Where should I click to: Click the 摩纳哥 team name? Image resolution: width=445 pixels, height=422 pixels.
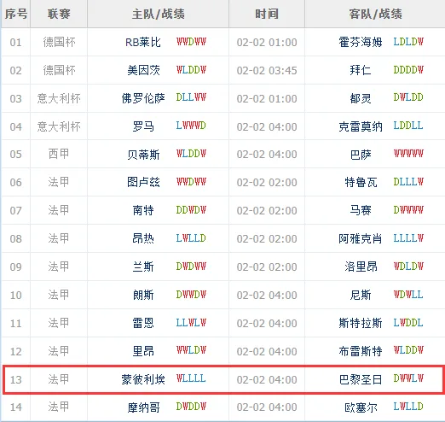(x=143, y=407)
